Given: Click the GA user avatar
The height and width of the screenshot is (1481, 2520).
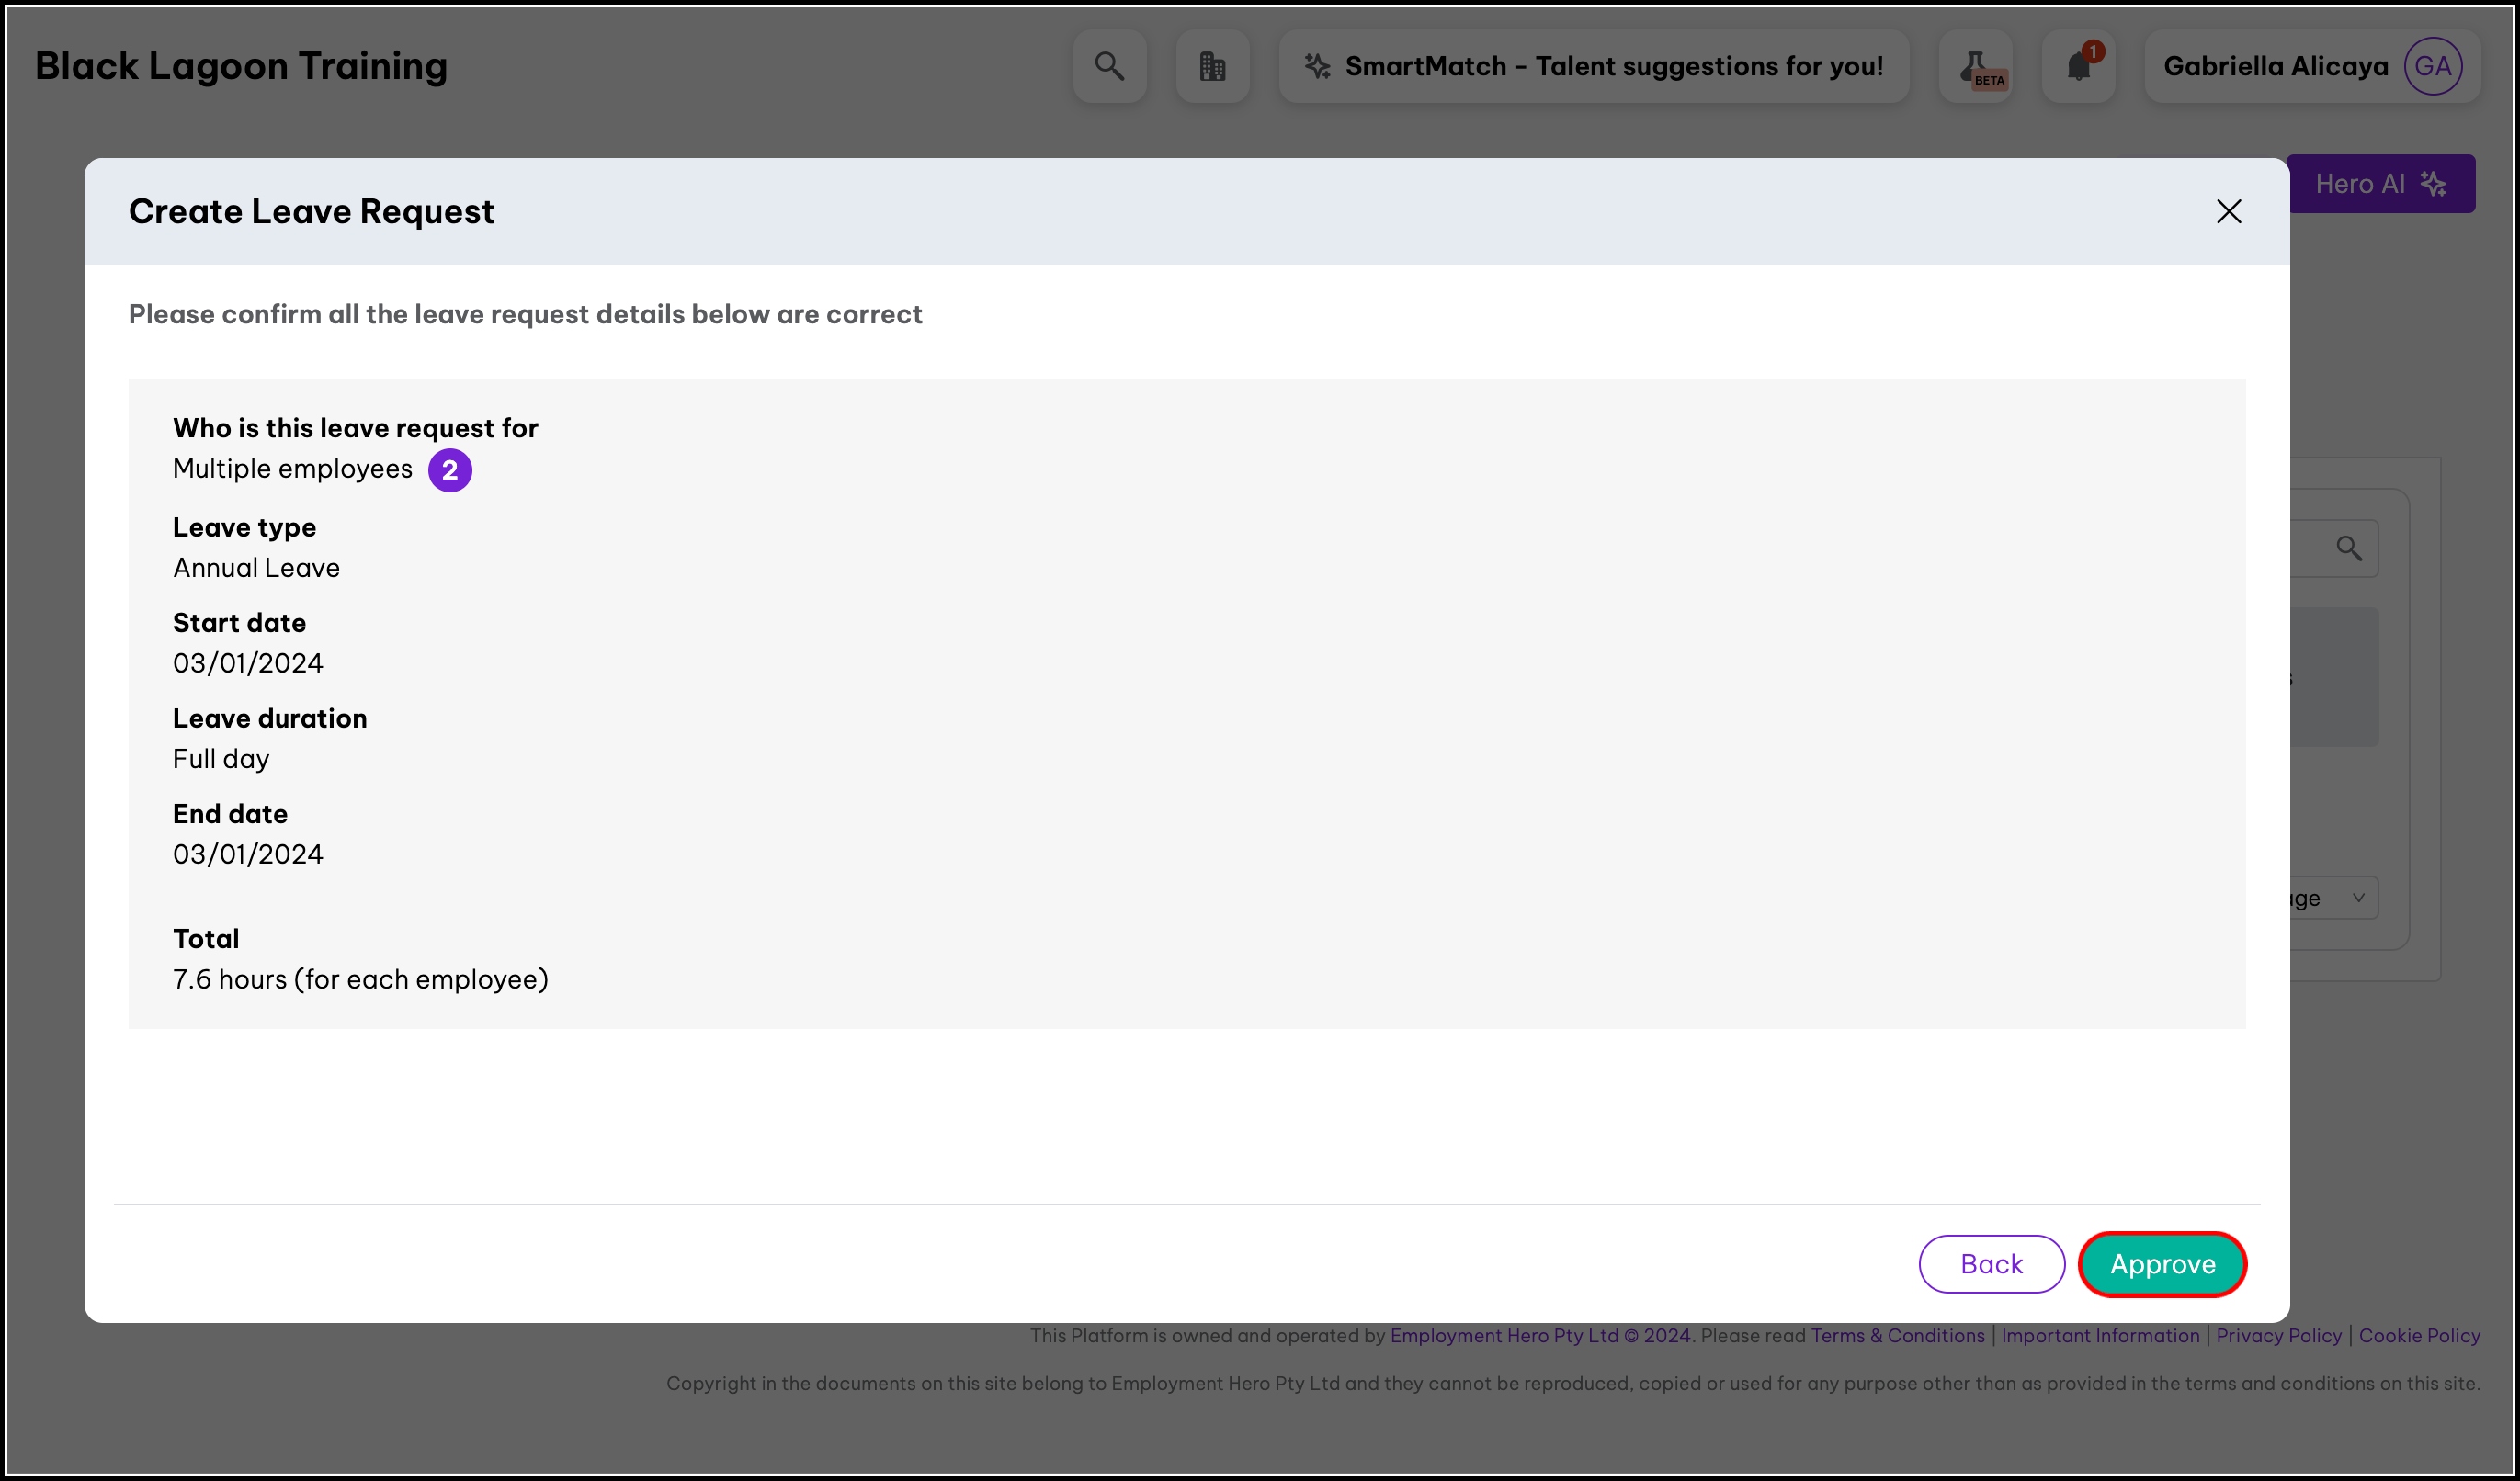Looking at the screenshot, I should [2432, 66].
